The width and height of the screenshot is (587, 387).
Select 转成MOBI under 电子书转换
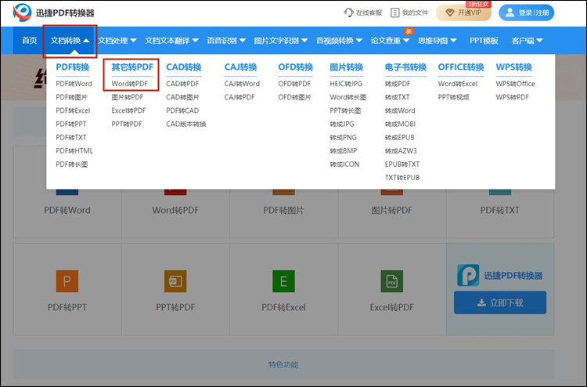(x=400, y=124)
